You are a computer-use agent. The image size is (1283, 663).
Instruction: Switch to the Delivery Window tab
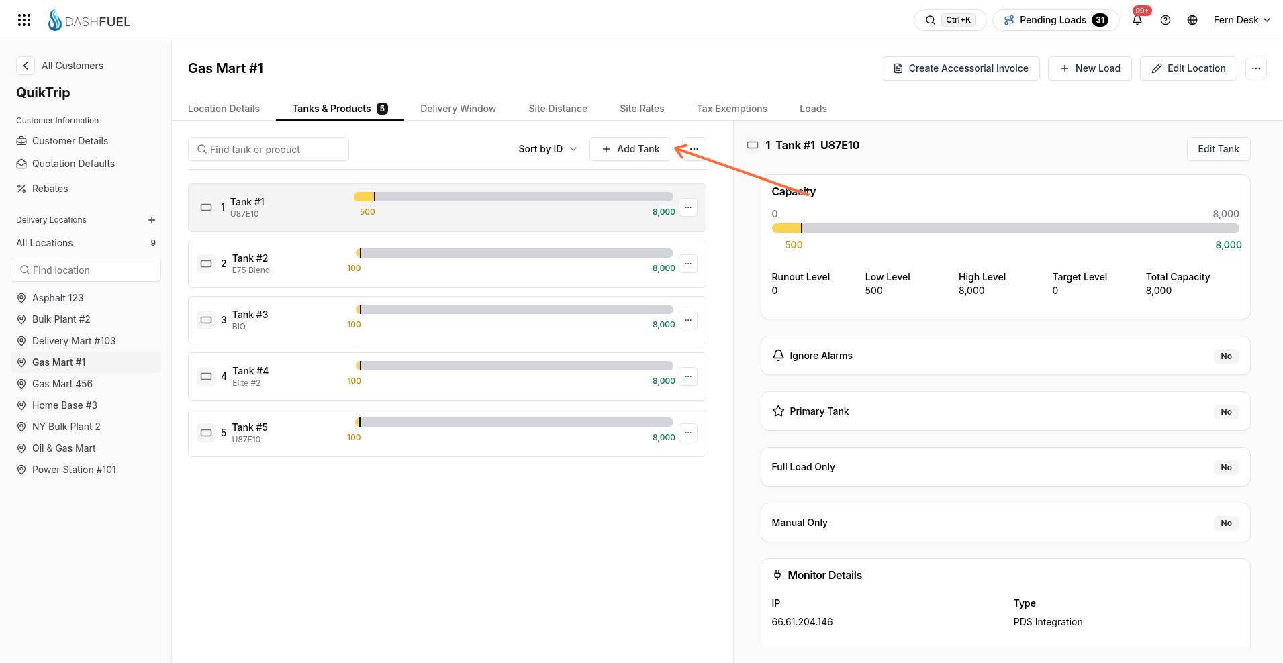tap(458, 109)
